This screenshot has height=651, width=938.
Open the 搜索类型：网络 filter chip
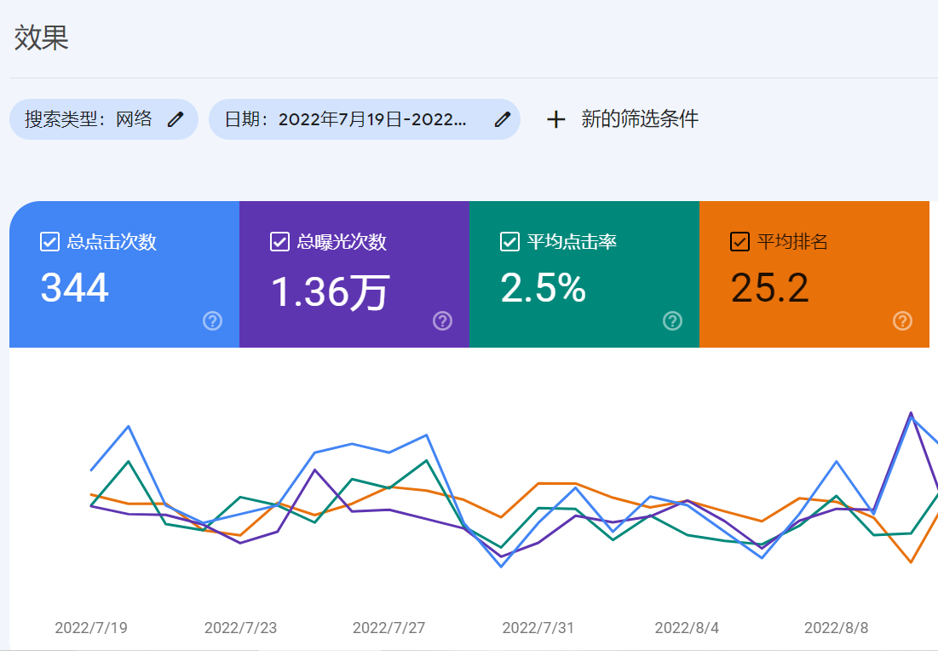[x=103, y=119]
